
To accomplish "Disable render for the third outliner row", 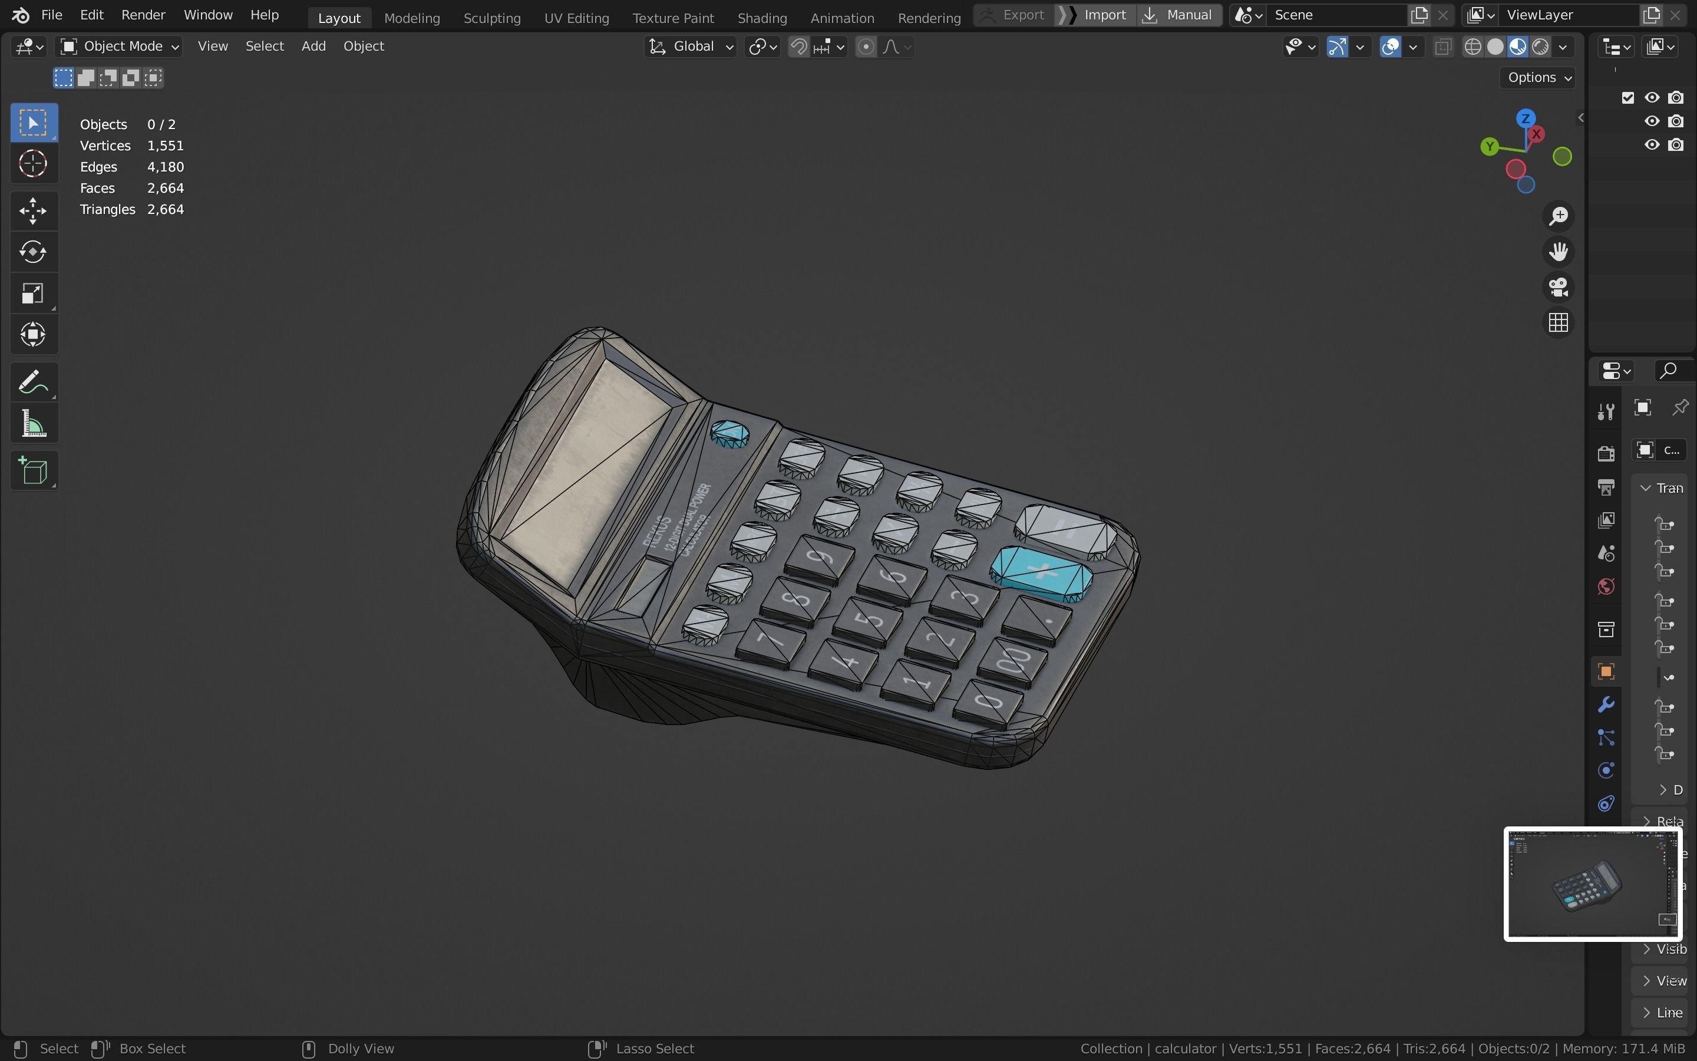I will [x=1676, y=144].
